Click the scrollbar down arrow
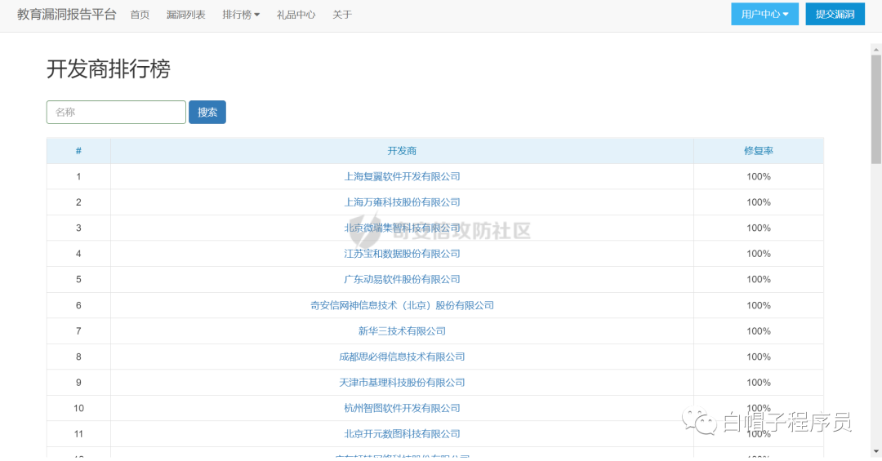The height and width of the screenshot is (461, 882). click(875, 451)
